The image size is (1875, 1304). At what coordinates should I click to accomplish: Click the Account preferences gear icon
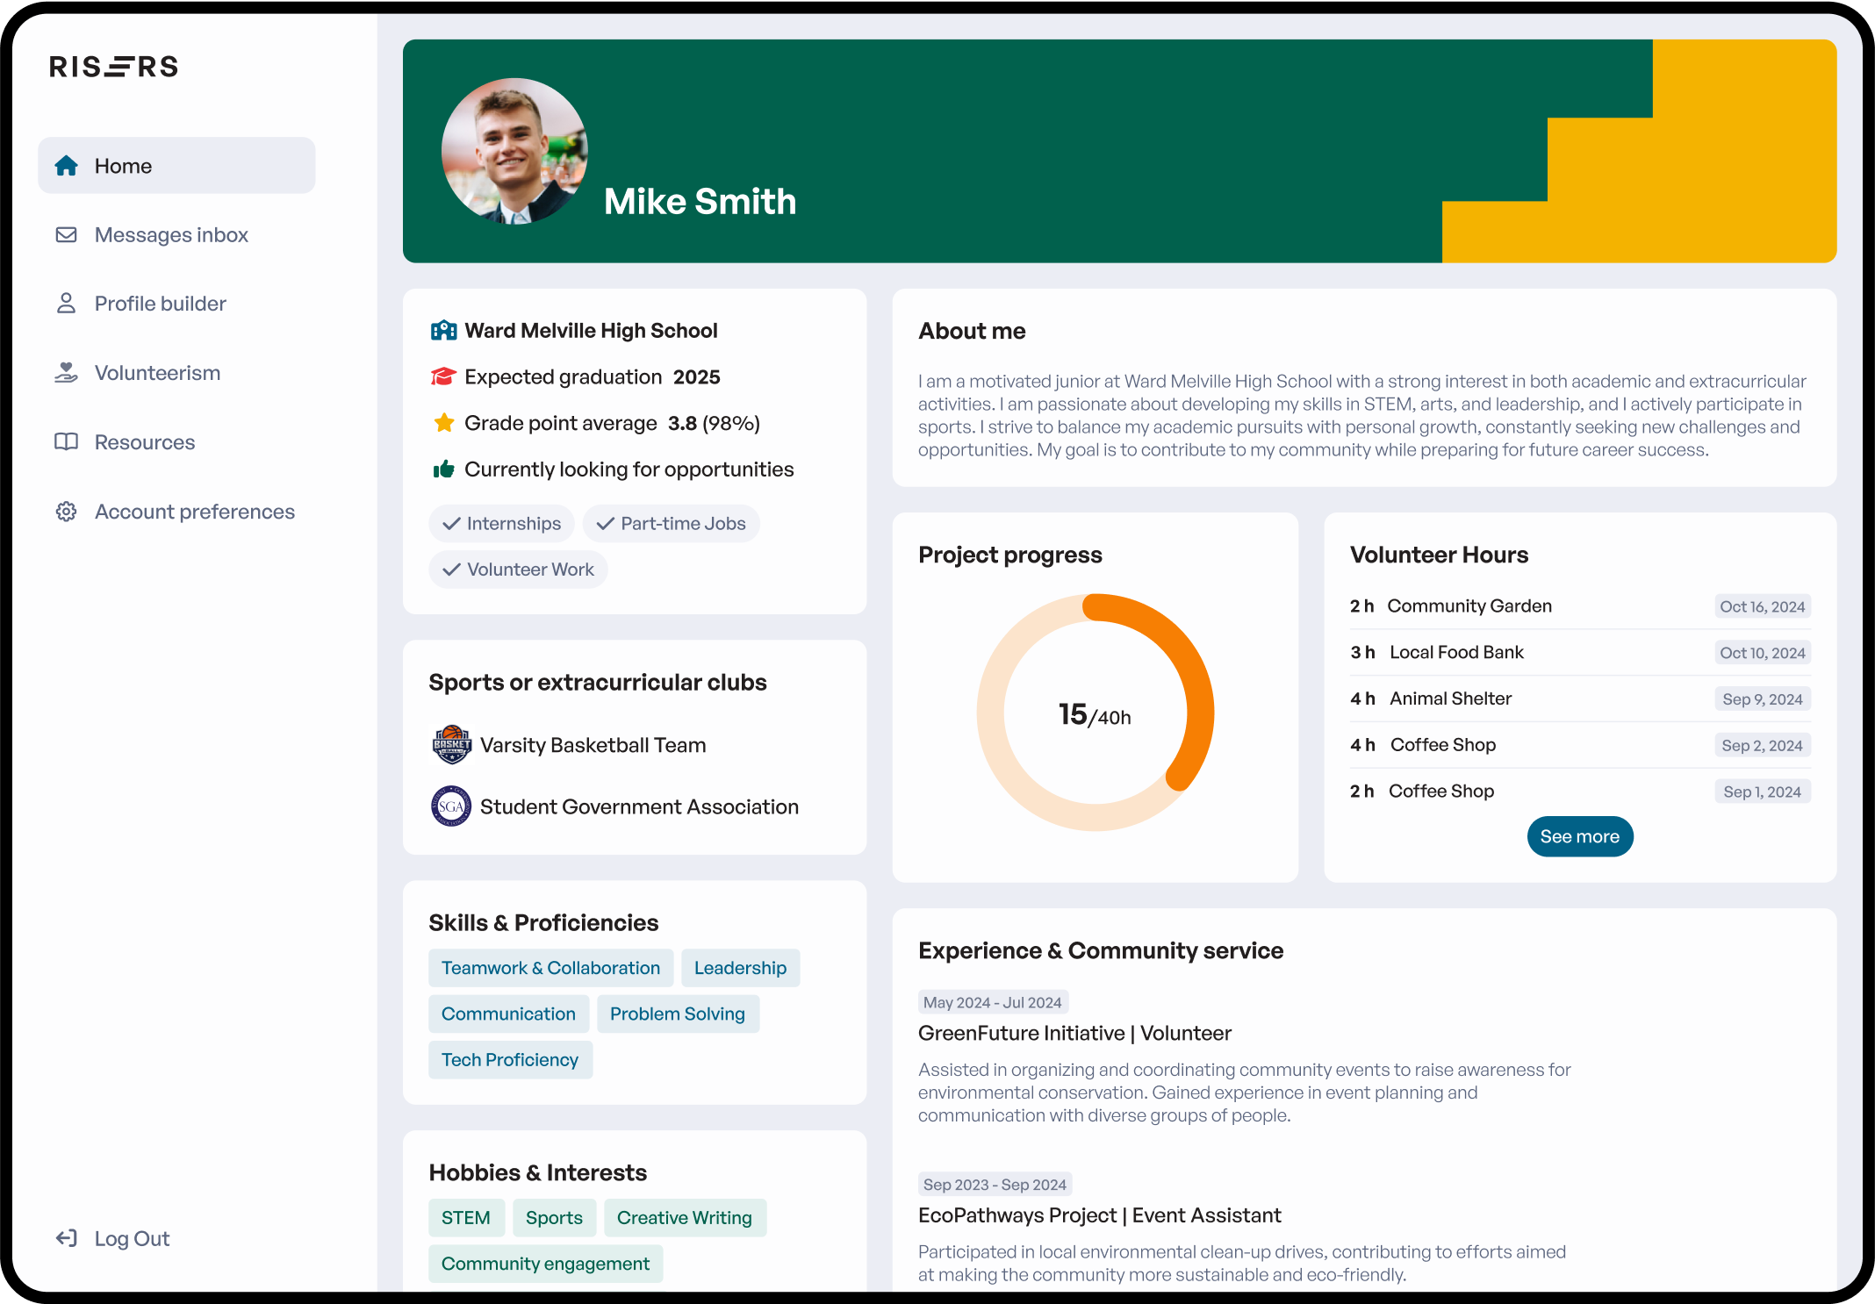coord(66,511)
